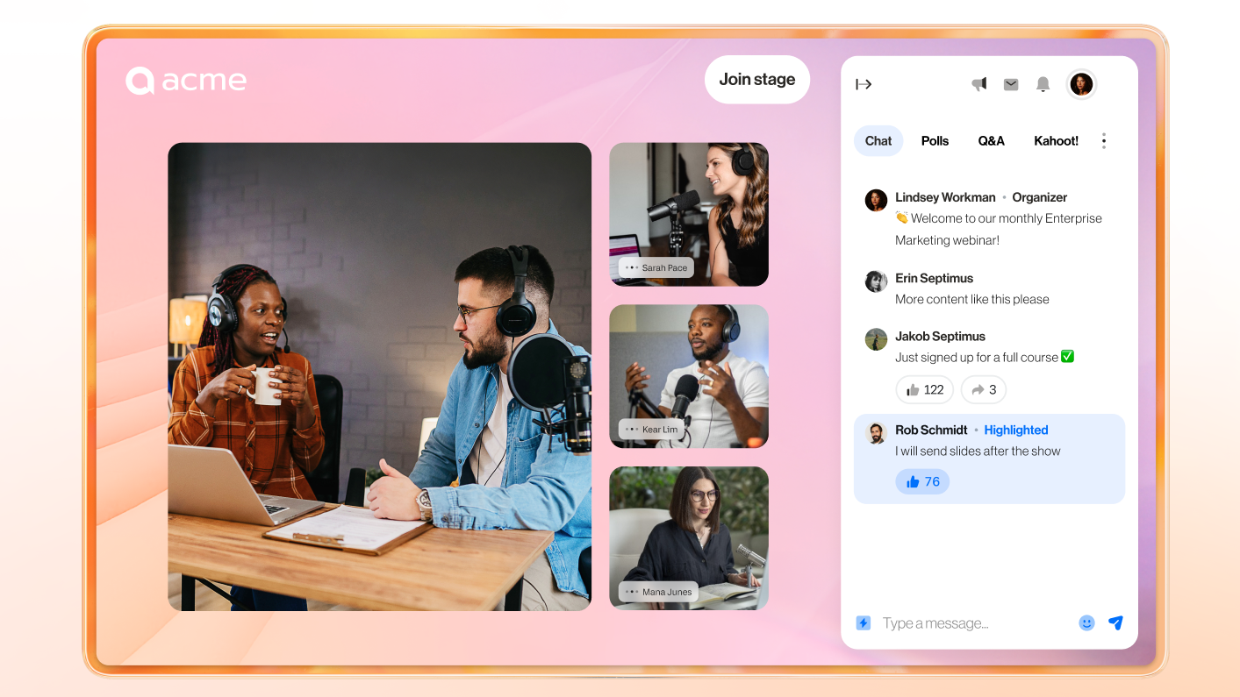Click the lightning bolt quick actions icon
Image resolution: width=1240 pixels, height=697 pixels.
pyautogui.click(x=864, y=623)
